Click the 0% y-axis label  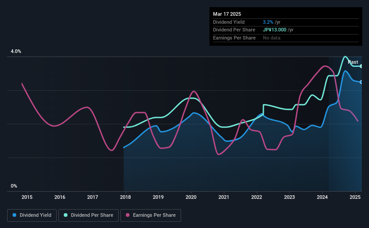tap(14, 186)
